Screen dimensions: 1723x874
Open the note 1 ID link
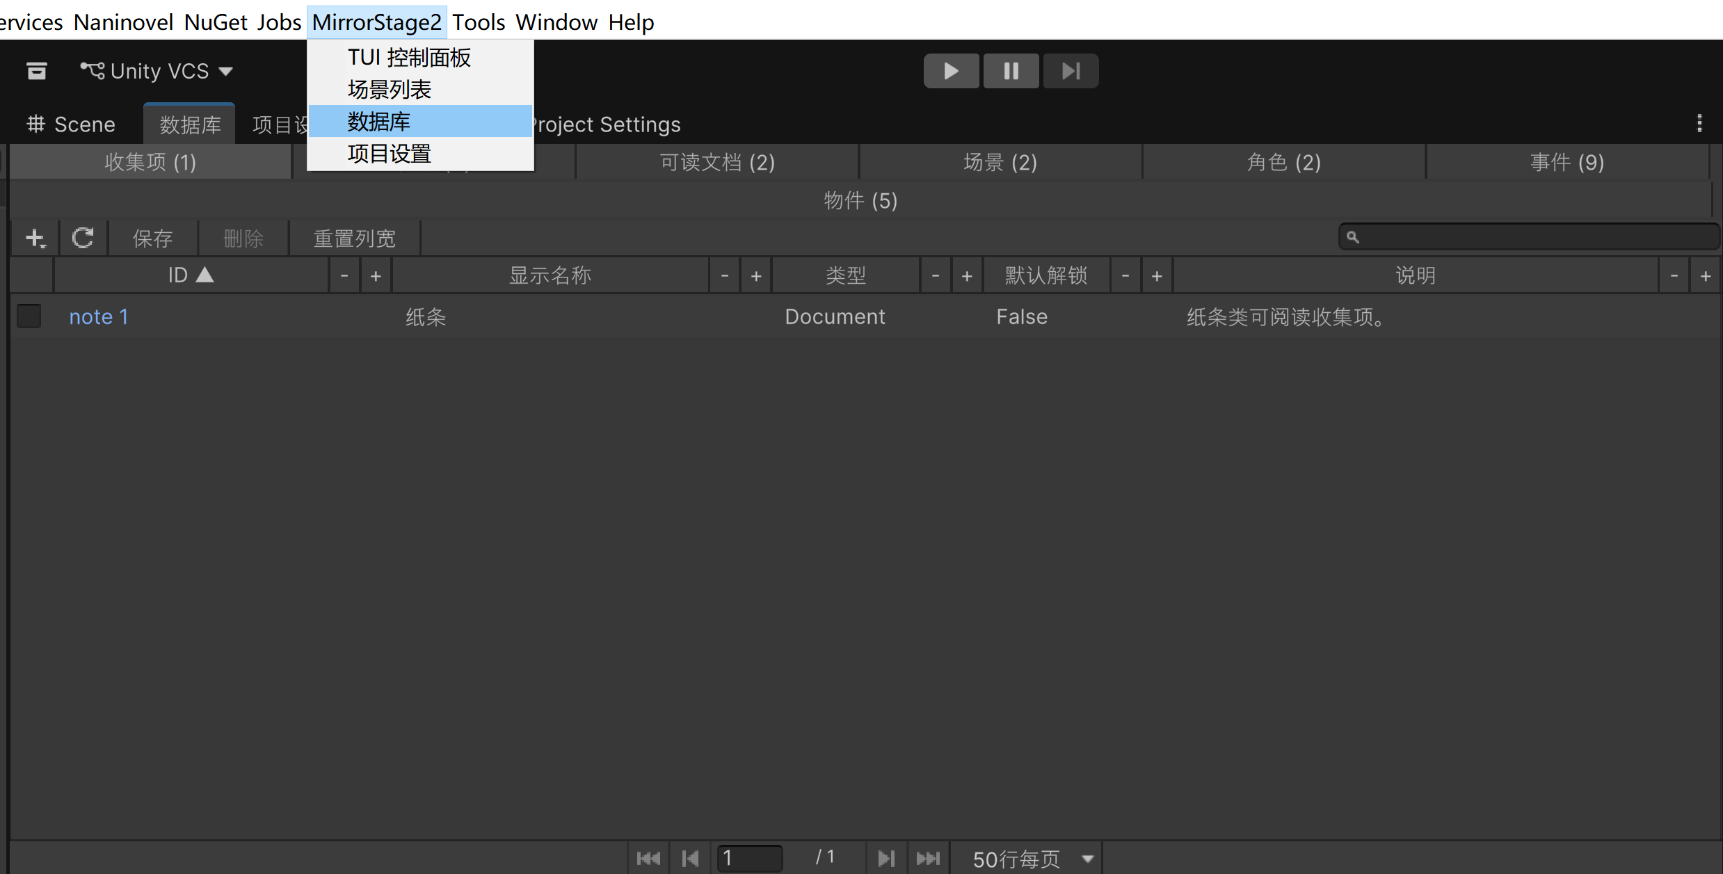click(99, 317)
